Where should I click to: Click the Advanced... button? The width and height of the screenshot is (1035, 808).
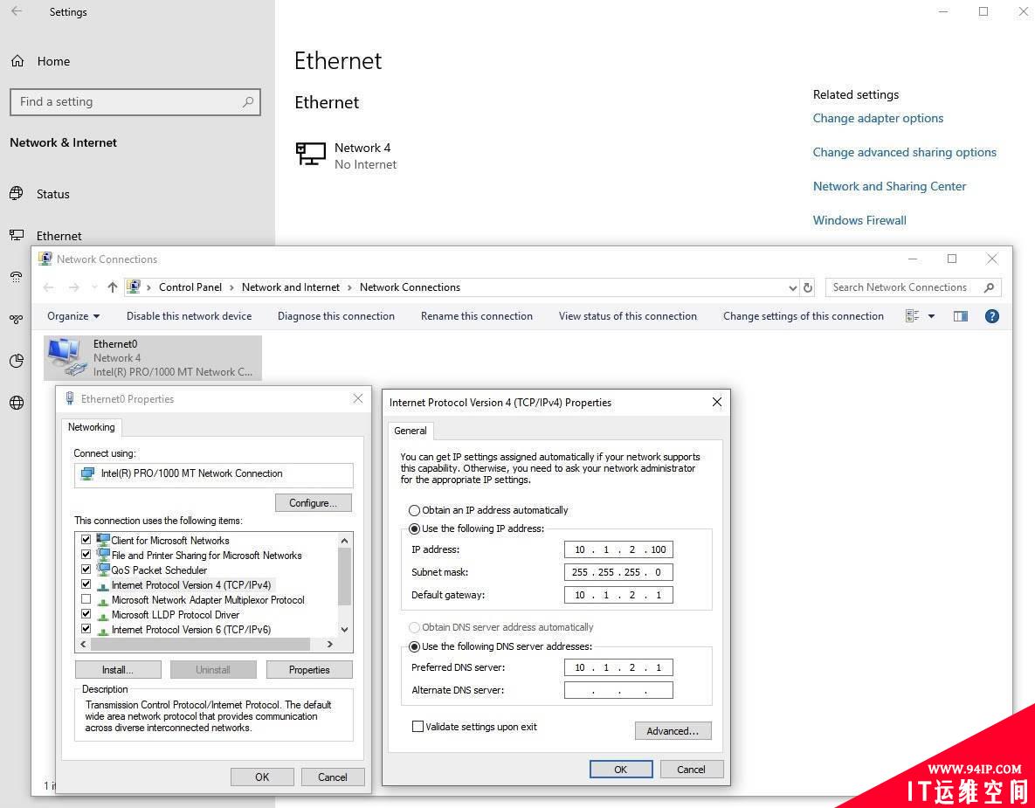[x=673, y=731]
